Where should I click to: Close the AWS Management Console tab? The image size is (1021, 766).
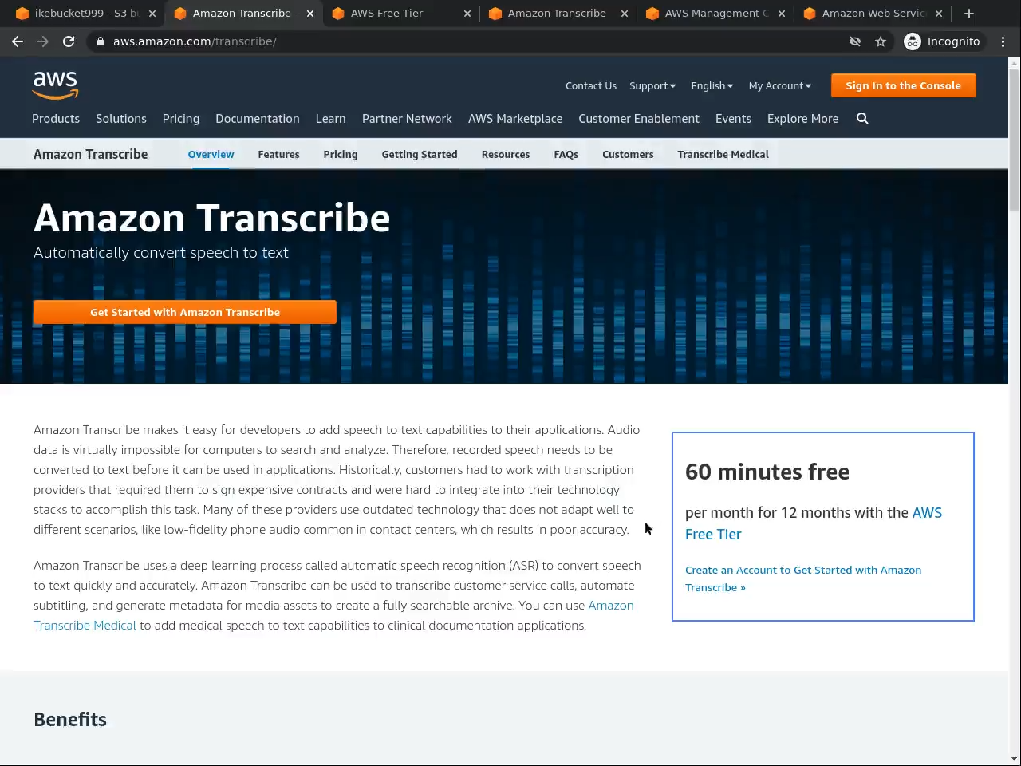coord(782,14)
